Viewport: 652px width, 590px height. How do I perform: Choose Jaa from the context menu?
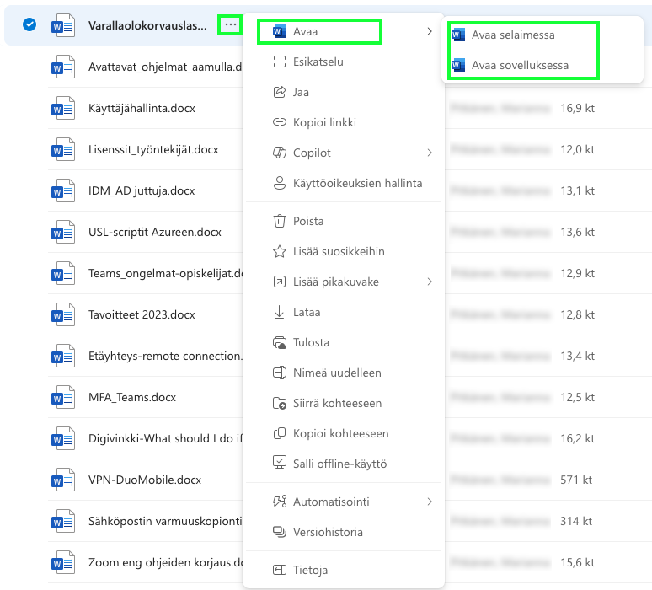(301, 93)
